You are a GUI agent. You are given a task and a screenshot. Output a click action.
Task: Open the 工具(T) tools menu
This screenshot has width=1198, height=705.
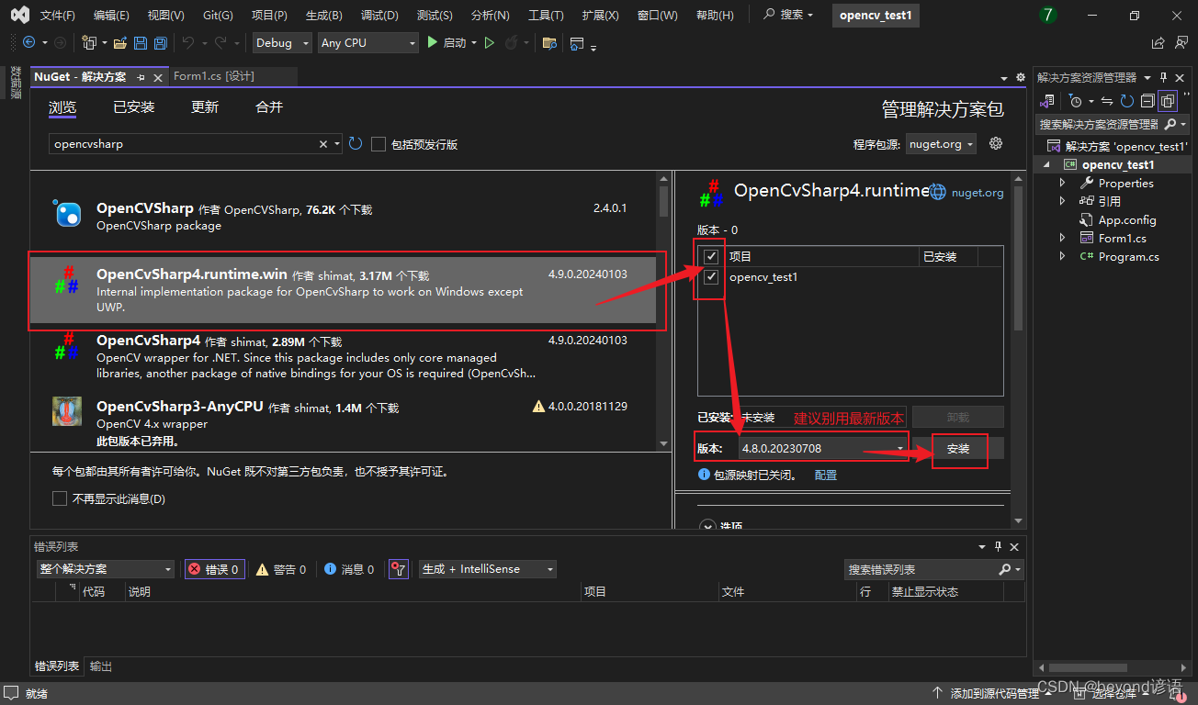tap(546, 16)
